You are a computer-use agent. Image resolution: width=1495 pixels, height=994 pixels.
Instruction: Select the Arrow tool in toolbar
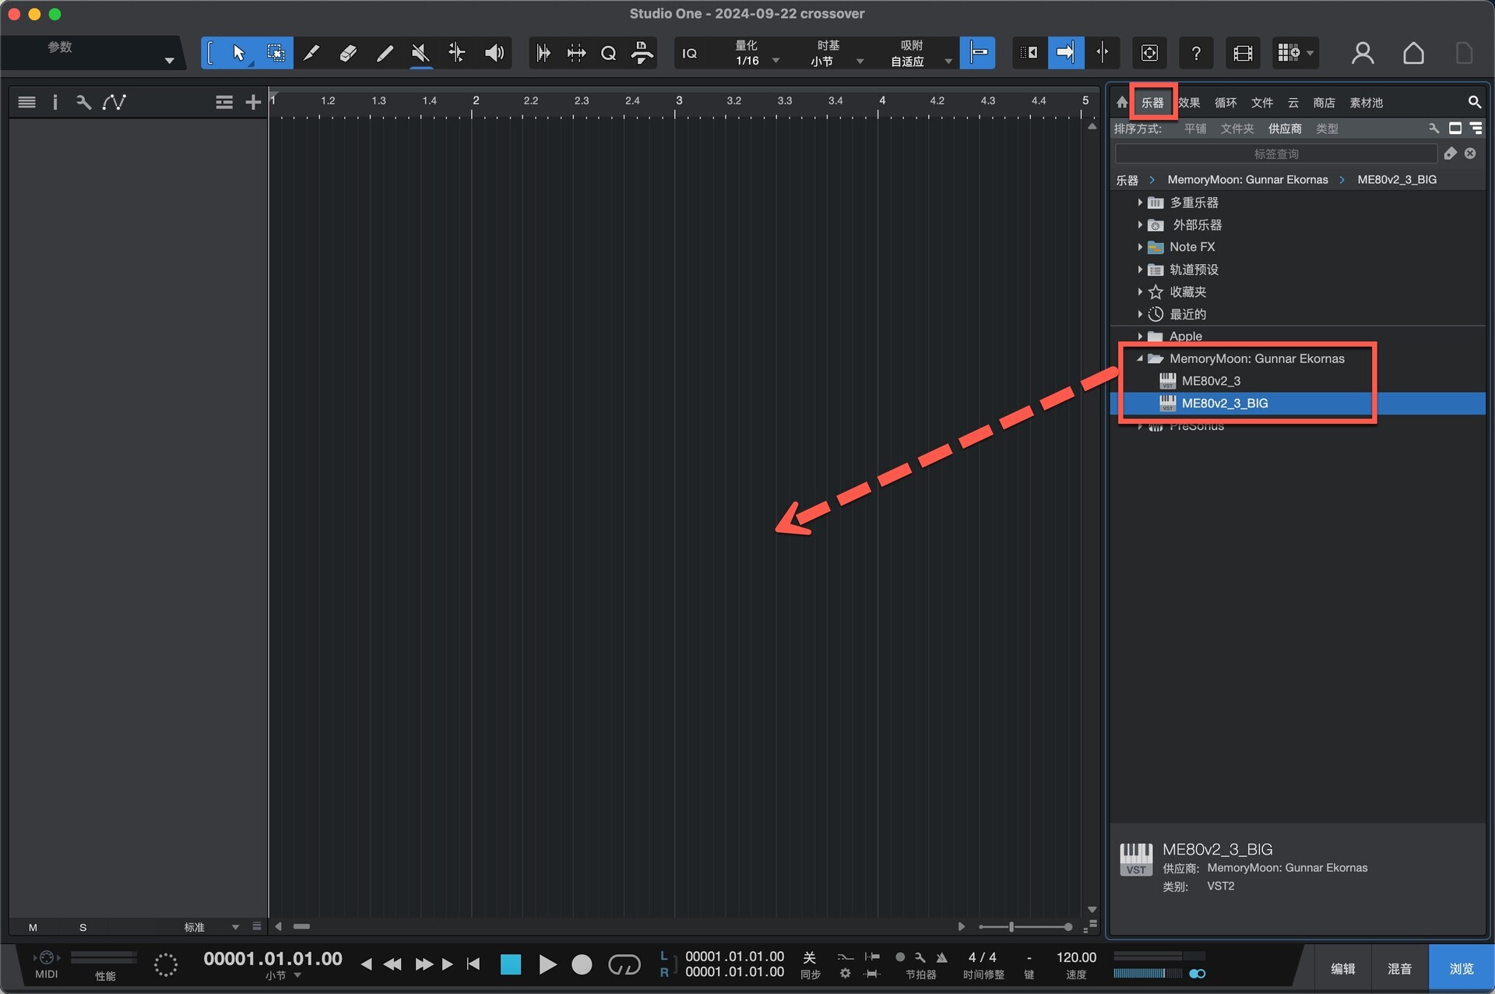[238, 53]
